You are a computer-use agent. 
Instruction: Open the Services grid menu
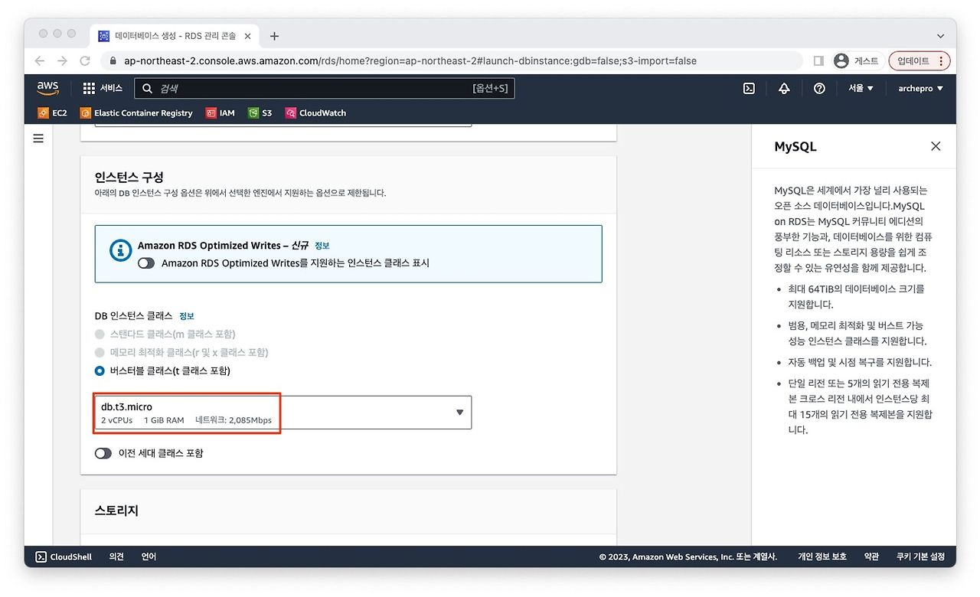pos(102,89)
